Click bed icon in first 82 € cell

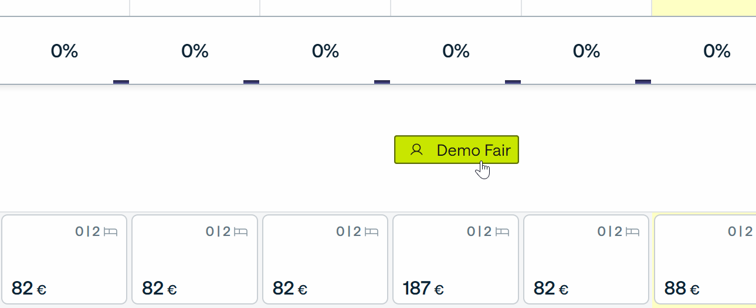(x=110, y=232)
